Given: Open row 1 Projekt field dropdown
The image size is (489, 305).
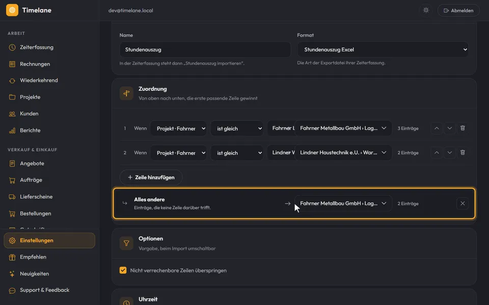Looking at the screenshot, I should click(x=178, y=128).
